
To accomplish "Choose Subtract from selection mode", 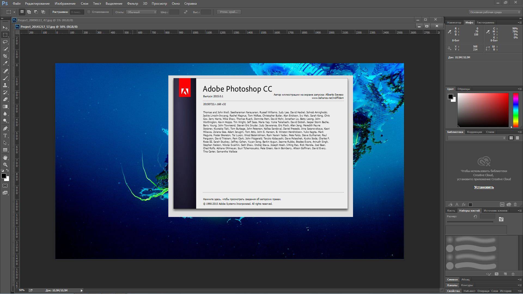I will click(36, 12).
